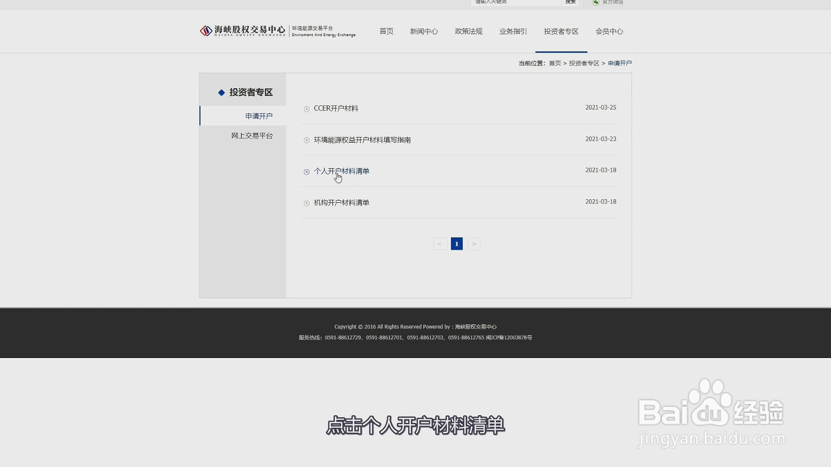Go to 政策法规 in the top navigation
Viewport: 831px width, 467px height.
[x=468, y=31]
